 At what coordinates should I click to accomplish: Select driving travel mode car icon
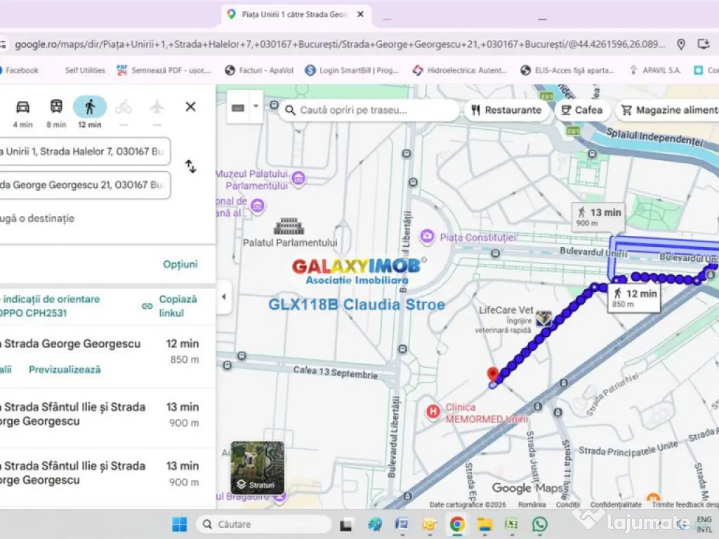22,107
